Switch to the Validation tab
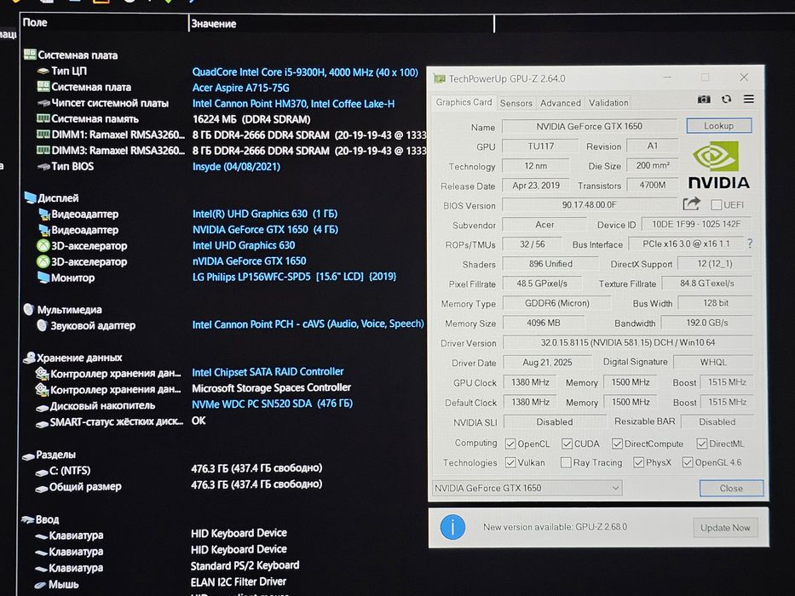The image size is (795, 596). click(608, 103)
